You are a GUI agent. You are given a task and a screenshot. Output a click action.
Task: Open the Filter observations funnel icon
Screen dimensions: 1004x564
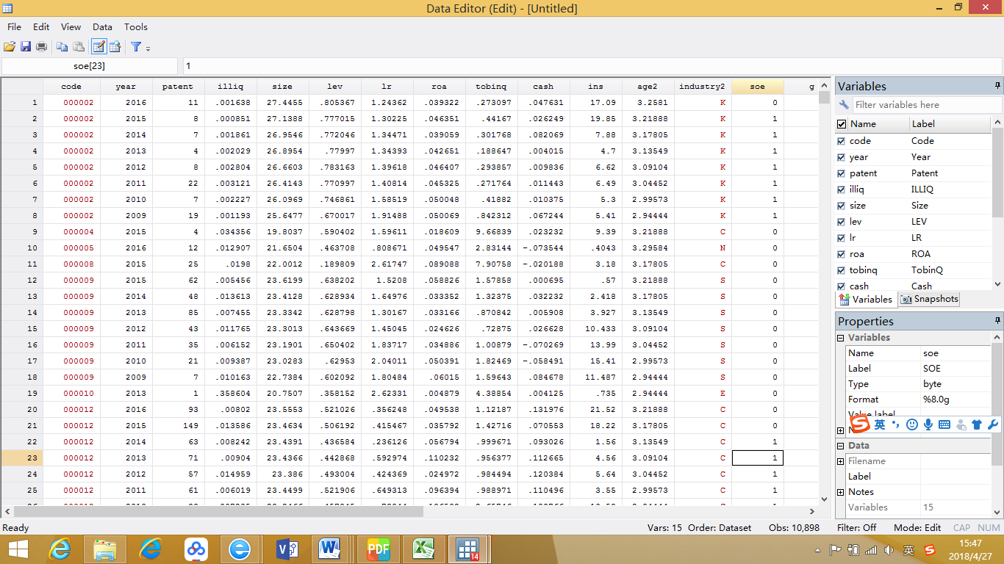click(x=136, y=47)
